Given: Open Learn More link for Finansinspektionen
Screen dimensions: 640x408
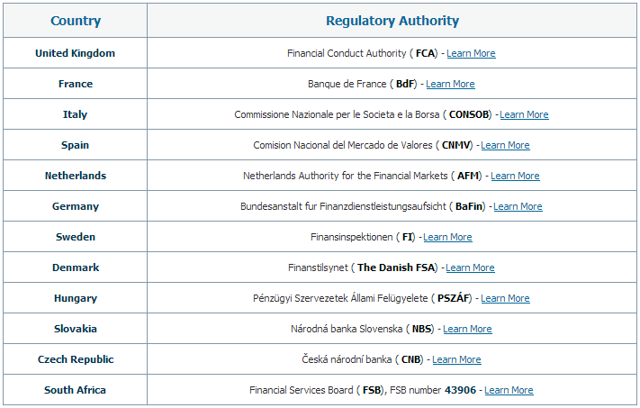Looking at the screenshot, I should (x=447, y=237).
